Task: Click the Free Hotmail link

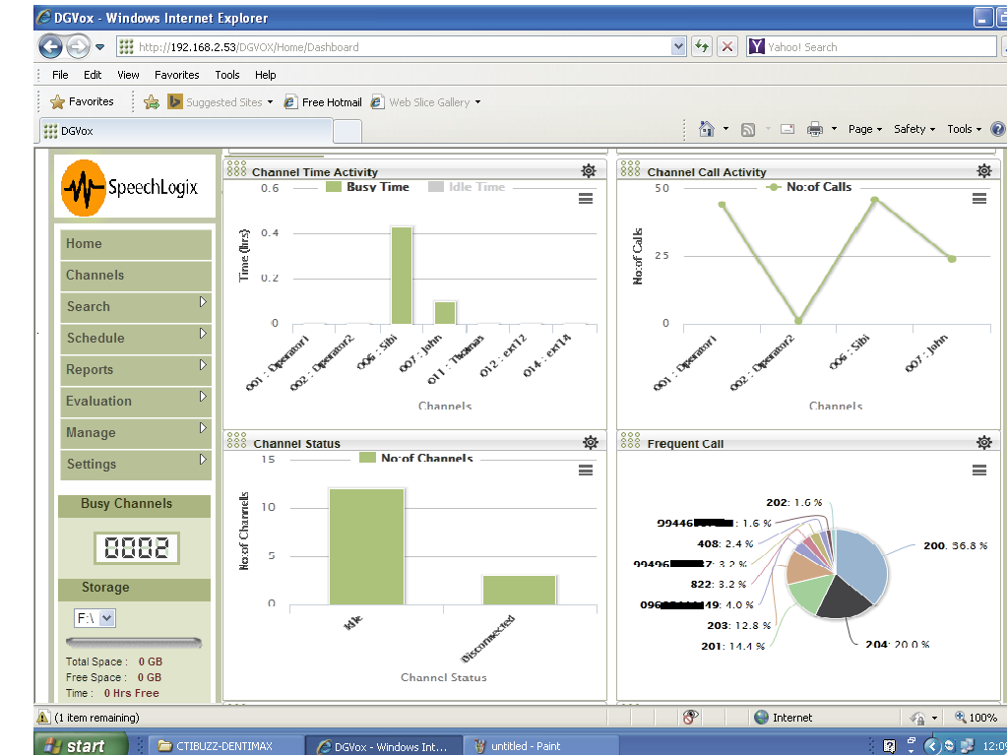Action: (x=331, y=102)
